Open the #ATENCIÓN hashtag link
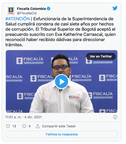Viewport: 126px width, 144px height. coord(17,19)
